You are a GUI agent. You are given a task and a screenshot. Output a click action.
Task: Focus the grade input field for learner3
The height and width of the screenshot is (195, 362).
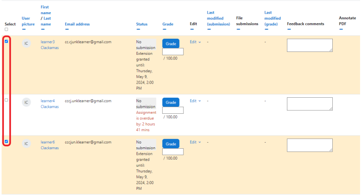[x=173, y=51]
